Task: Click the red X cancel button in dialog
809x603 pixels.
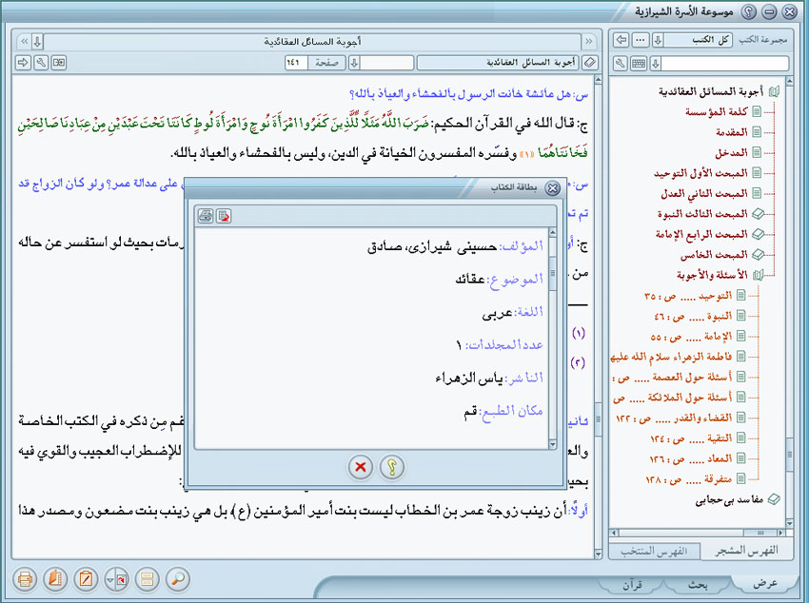Action: tap(360, 467)
